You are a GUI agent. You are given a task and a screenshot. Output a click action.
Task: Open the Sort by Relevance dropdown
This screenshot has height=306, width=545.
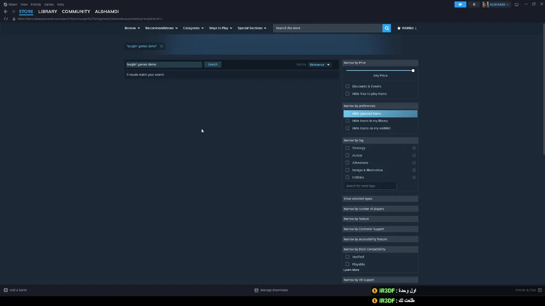[x=319, y=65]
